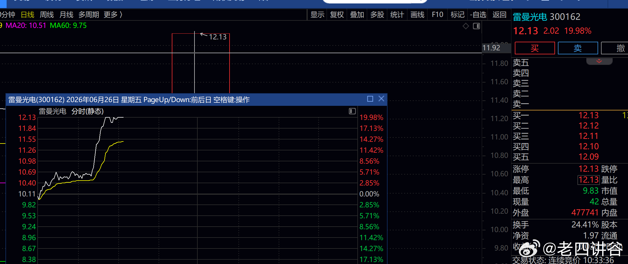628x264 pixels.
Task: Click the MA20: 10.51 indicator label
Action: click(x=26, y=26)
